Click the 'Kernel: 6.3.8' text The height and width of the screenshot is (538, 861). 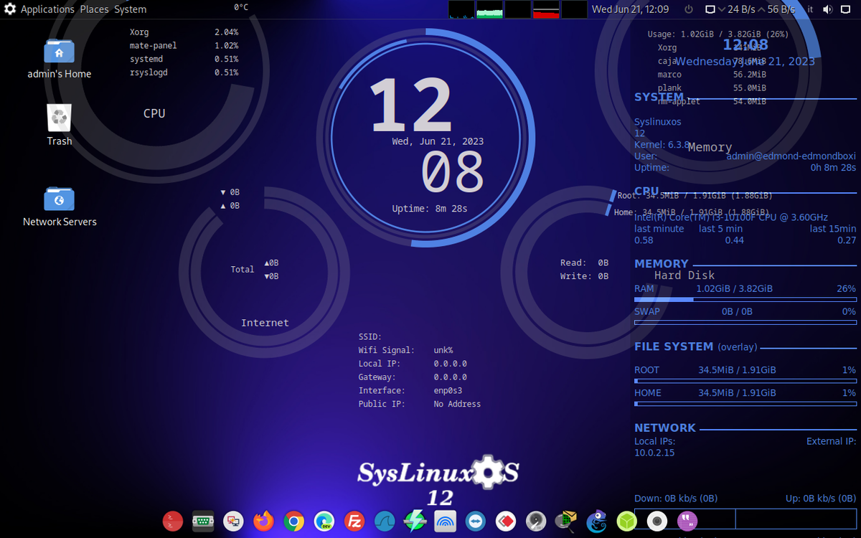(662, 145)
